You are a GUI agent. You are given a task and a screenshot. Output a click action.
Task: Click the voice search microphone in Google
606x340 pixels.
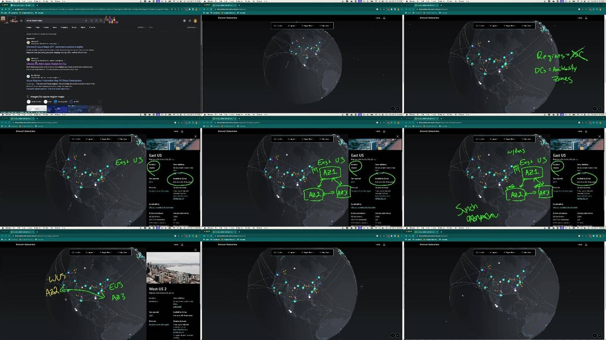tap(92, 20)
